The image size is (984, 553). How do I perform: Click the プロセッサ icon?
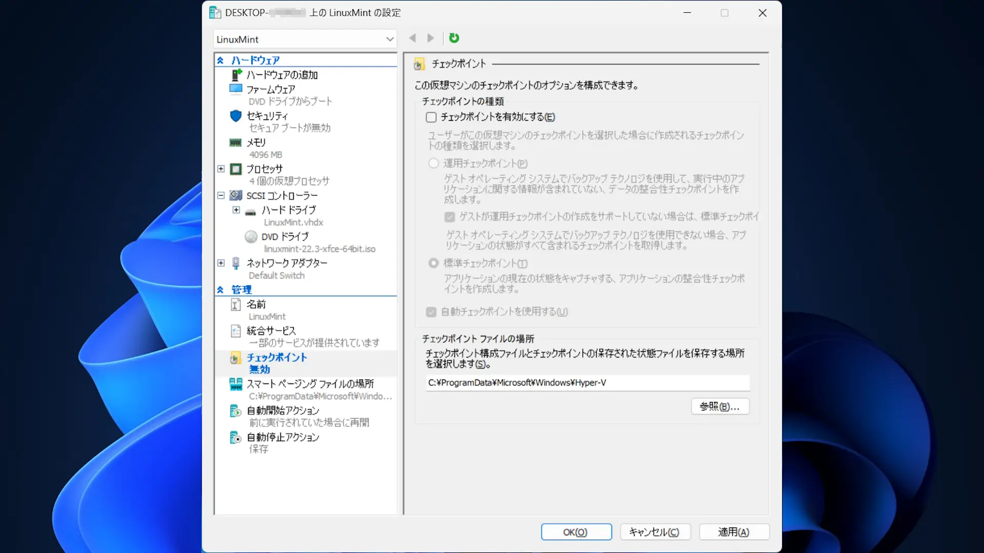click(x=236, y=169)
